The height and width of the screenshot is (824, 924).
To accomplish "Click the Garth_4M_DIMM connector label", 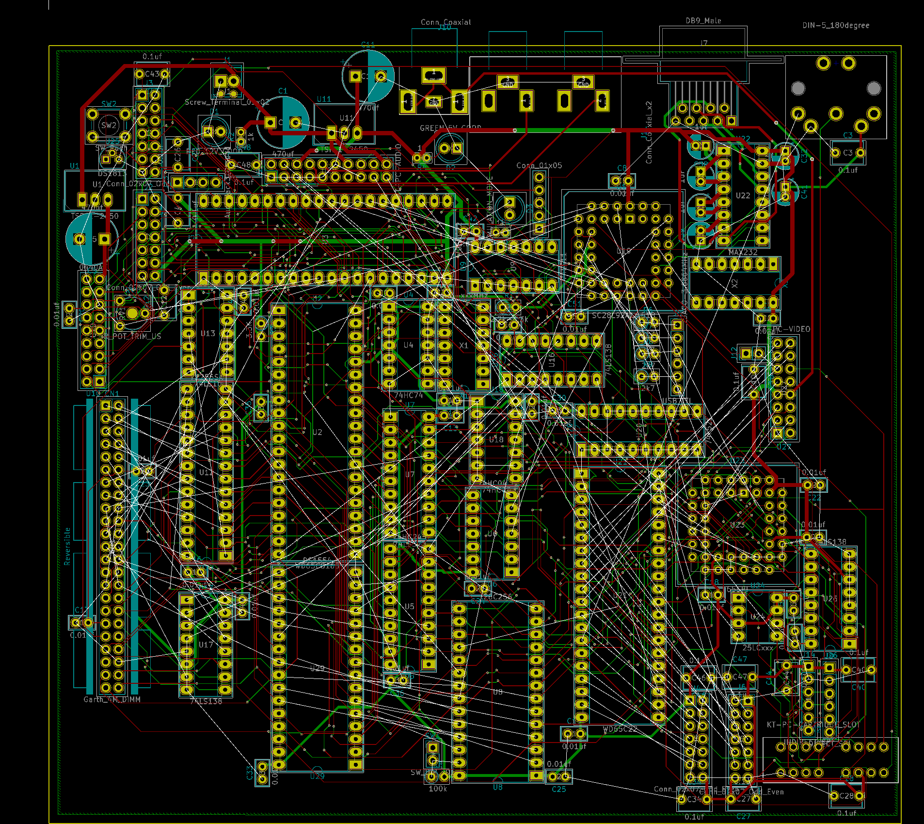I will coord(112,699).
